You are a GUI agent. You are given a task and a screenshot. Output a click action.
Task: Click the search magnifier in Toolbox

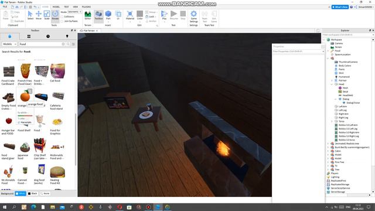[68, 44]
